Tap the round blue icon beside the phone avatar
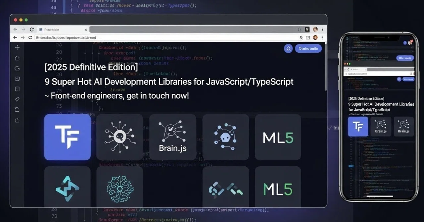This screenshot has height=222, width=424. (x=405, y=43)
